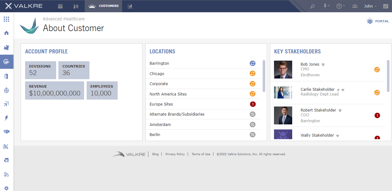Screen dimensions: 392x191
Task: Click Robert Stakeholder red alert icon
Action: point(377,115)
